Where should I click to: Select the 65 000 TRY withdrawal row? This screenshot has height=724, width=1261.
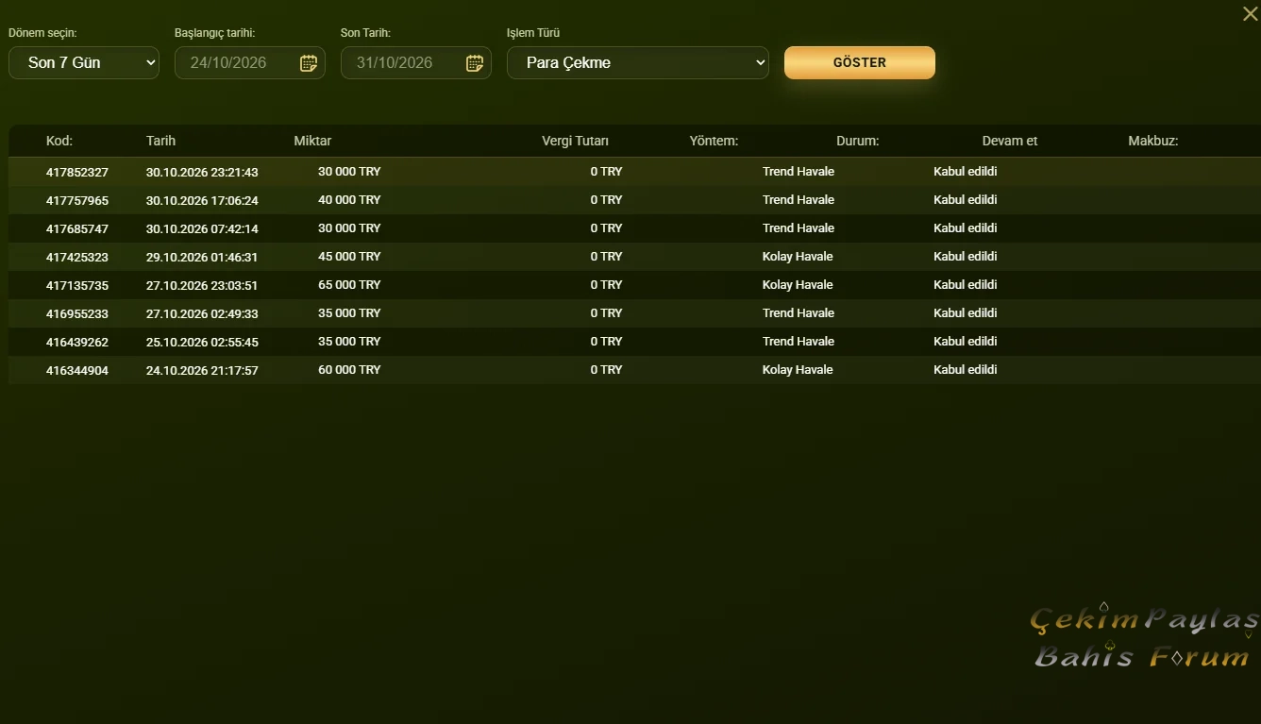[634, 285]
